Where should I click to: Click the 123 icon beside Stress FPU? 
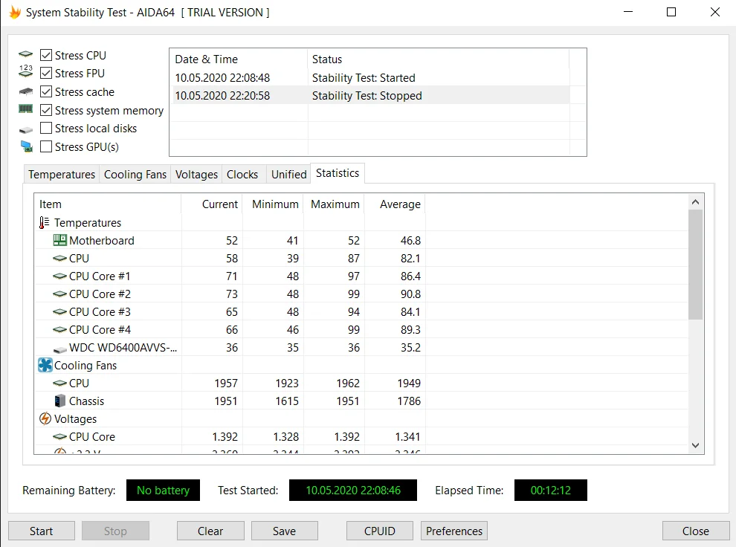point(26,71)
